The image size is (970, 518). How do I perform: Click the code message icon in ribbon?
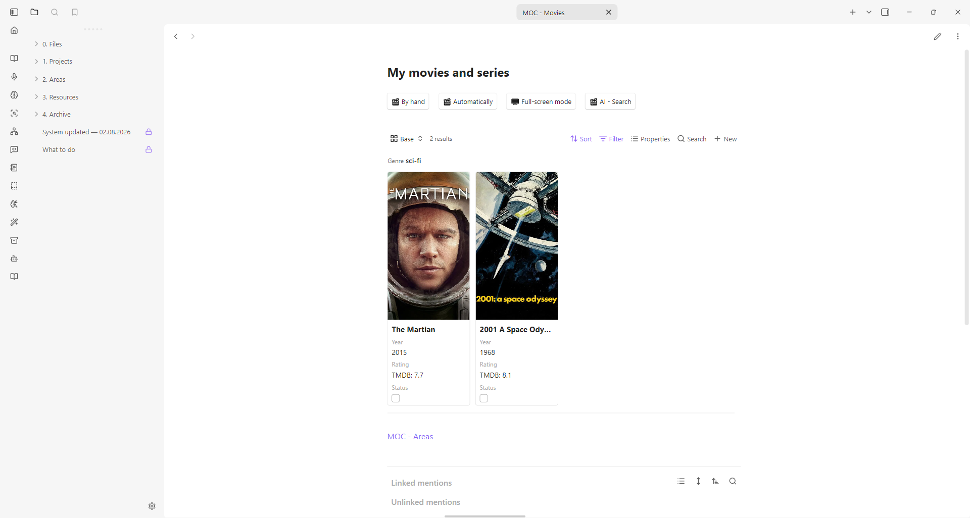click(14, 149)
